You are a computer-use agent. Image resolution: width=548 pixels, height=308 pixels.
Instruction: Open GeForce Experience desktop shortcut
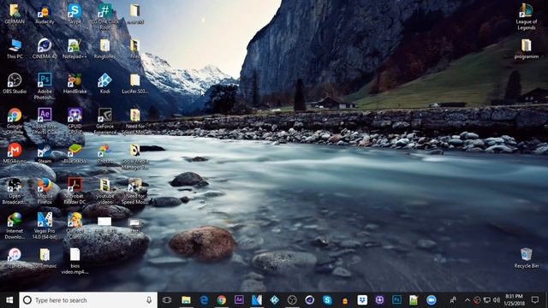(104, 121)
